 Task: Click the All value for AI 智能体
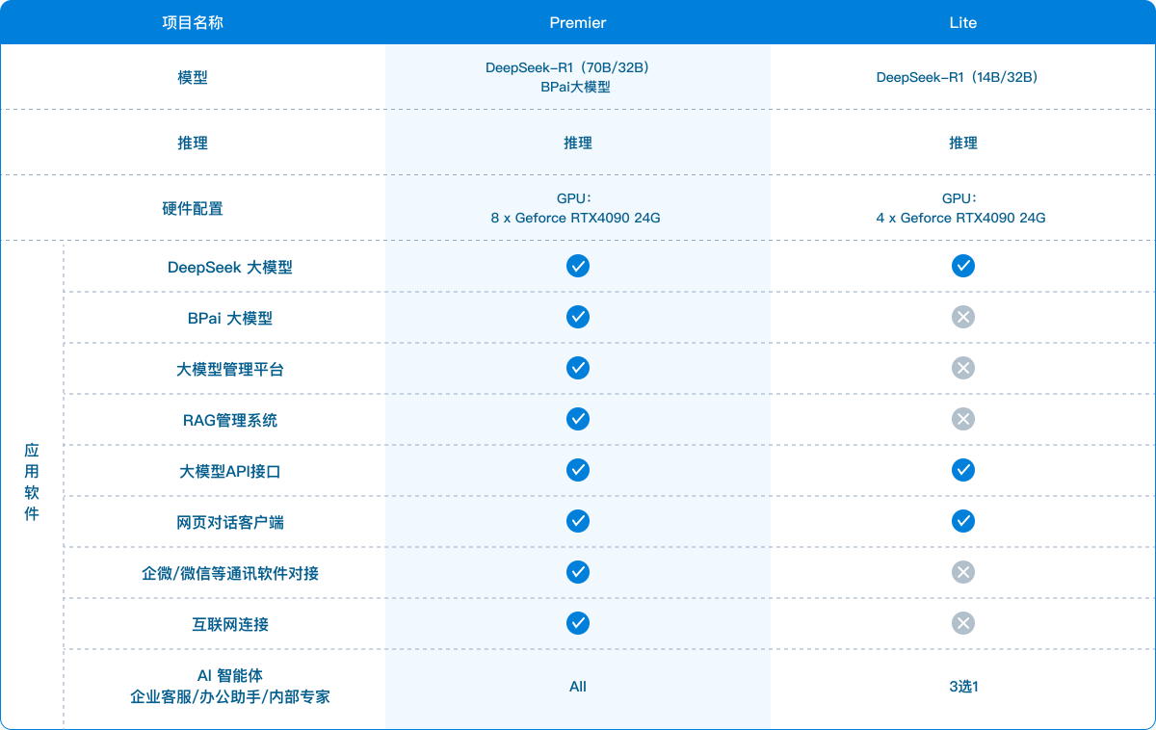click(x=578, y=687)
